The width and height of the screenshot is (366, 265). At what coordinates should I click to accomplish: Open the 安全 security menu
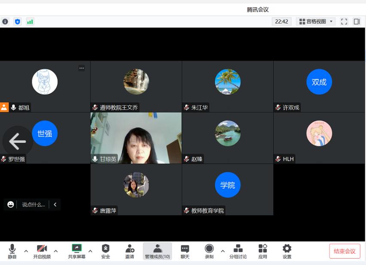coord(106,251)
